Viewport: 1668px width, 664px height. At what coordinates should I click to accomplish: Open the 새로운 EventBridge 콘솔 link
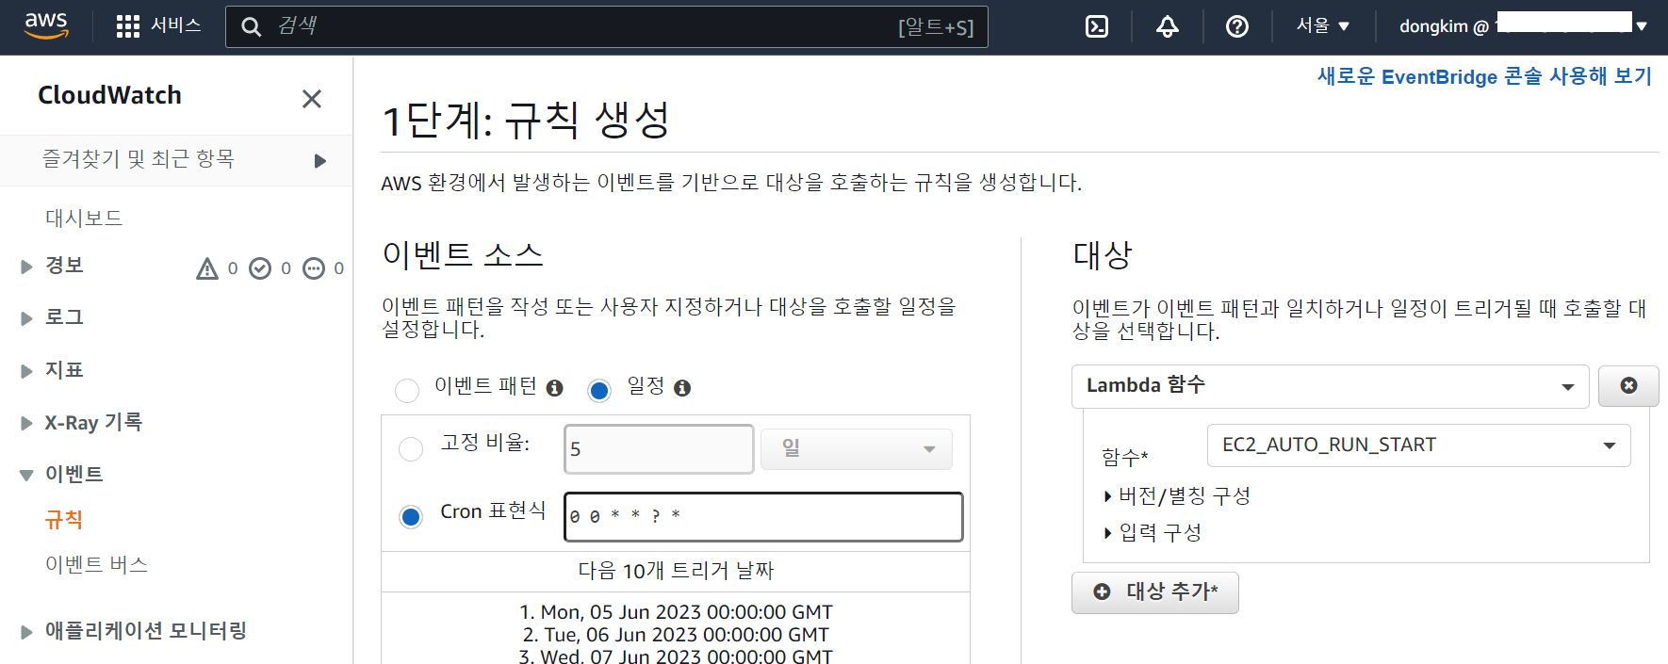1484,76
